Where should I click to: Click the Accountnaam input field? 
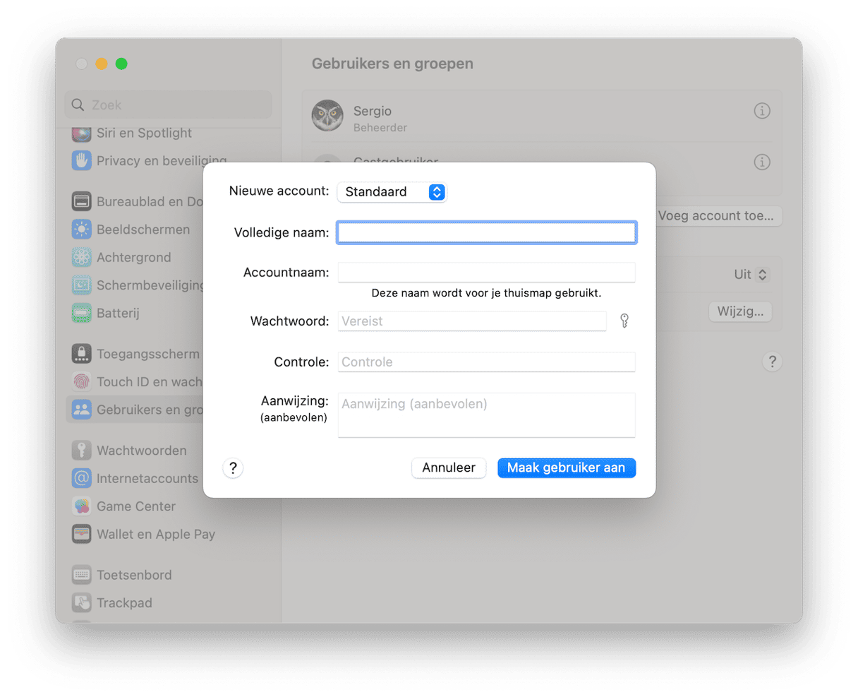[x=486, y=273]
